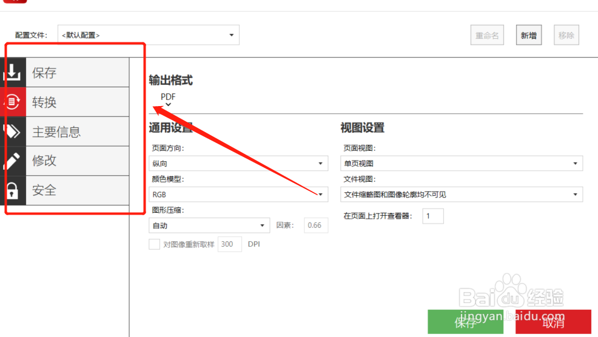This screenshot has height=337, width=598.
Task: Click the green 保存 button
Action: click(x=466, y=322)
